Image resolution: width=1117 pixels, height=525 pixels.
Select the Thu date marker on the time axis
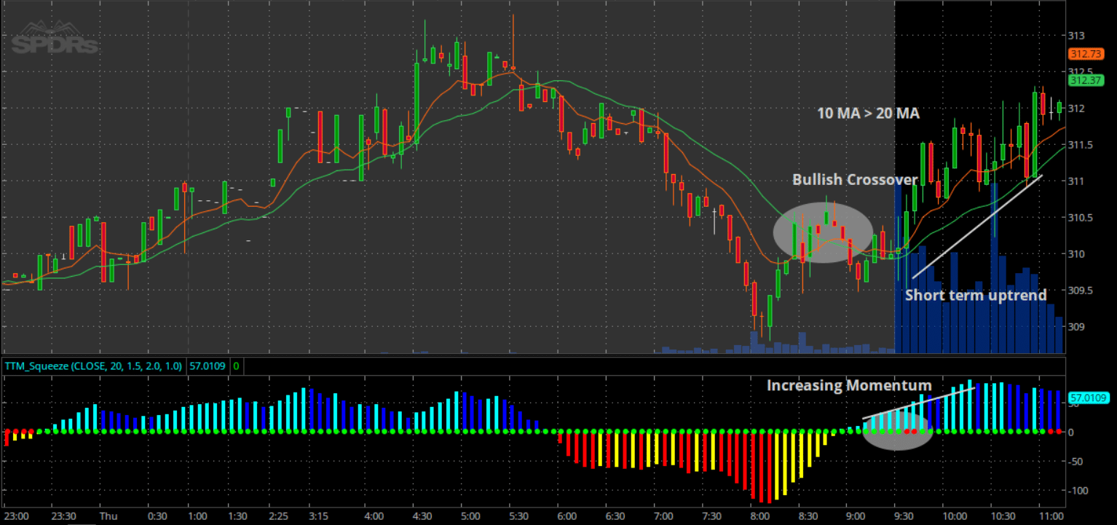coord(108,516)
